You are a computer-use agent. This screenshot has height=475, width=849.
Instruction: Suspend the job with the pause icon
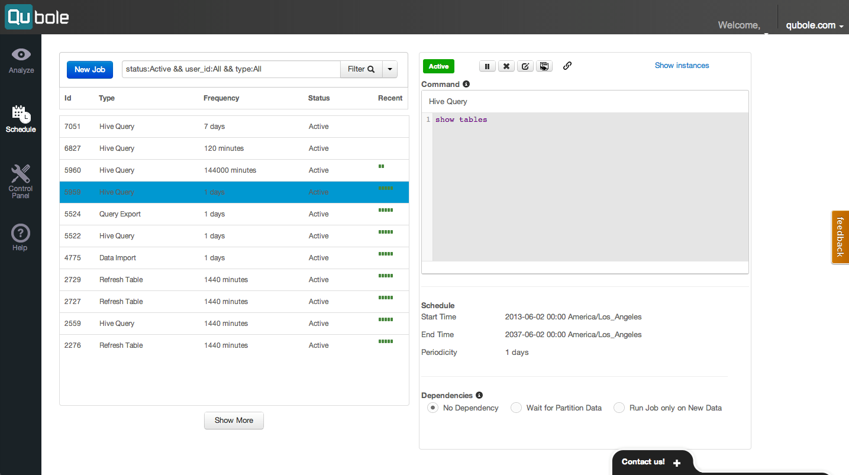tap(487, 66)
